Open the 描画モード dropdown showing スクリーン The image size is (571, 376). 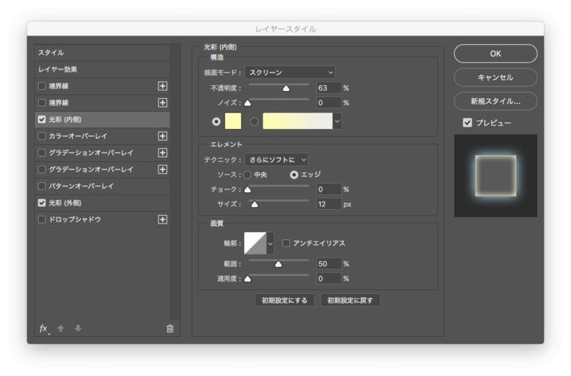(x=290, y=72)
